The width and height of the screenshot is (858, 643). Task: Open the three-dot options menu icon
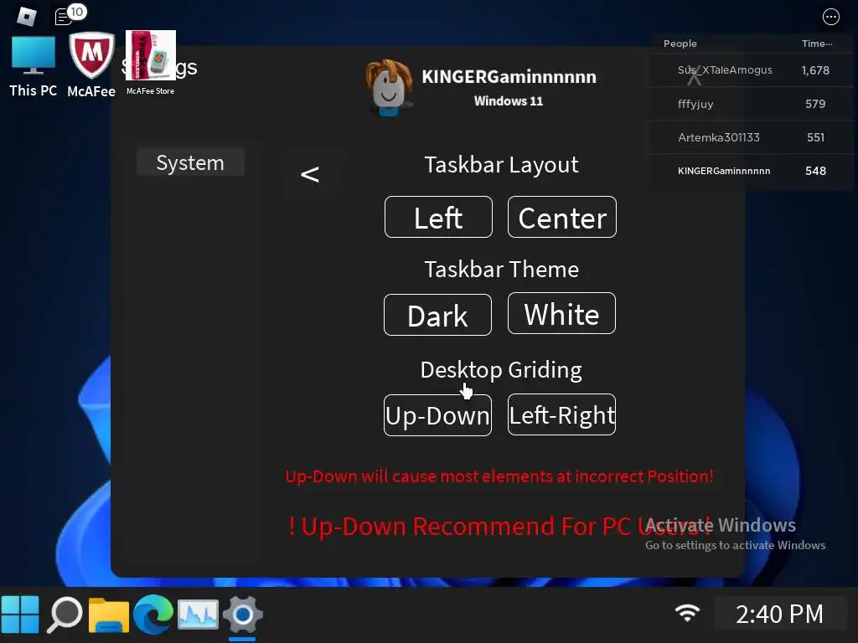point(830,17)
